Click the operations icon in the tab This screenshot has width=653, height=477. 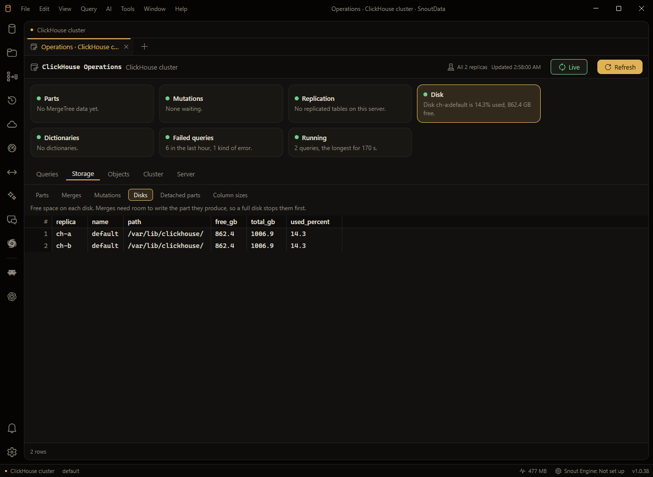[34, 47]
